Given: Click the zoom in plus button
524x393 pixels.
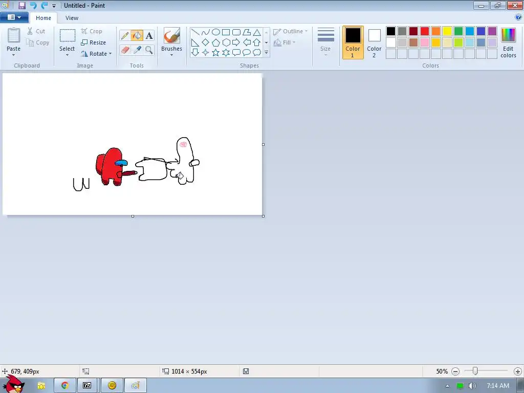Looking at the screenshot, I should coord(518,372).
